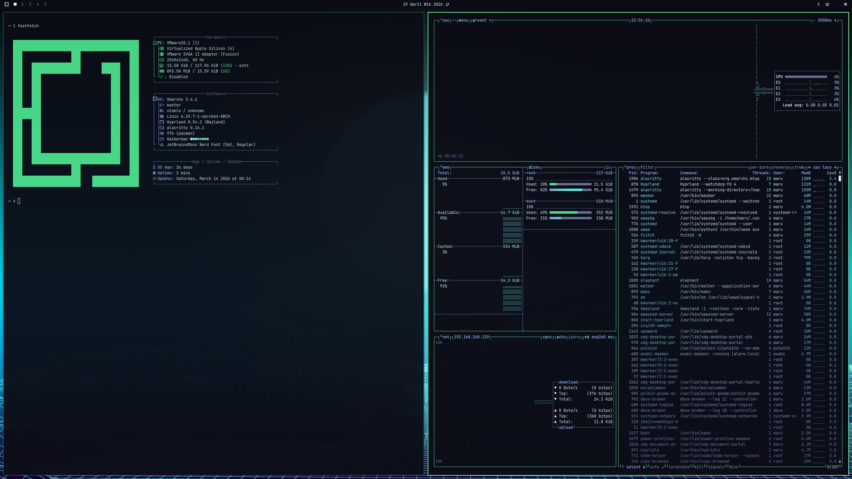Click the signals button at proc bottom
Image resolution: width=852 pixels, height=479 pixels.
pyautogui.click(x=716, y=467)
